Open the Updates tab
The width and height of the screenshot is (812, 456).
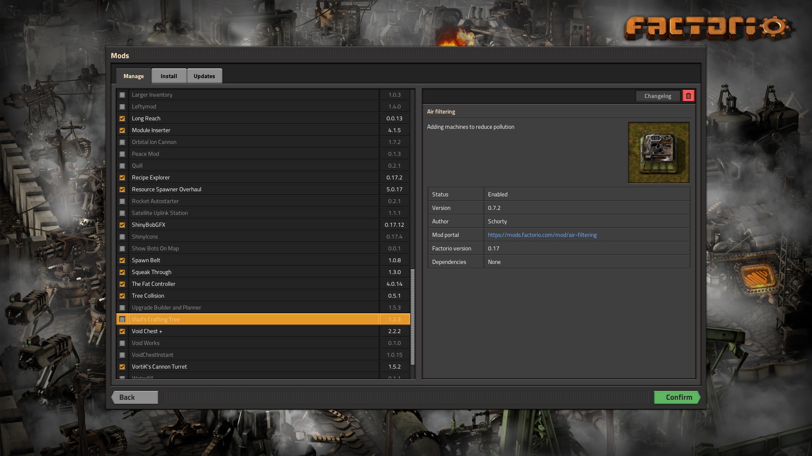pyautogui.click(x=204, y=76)
